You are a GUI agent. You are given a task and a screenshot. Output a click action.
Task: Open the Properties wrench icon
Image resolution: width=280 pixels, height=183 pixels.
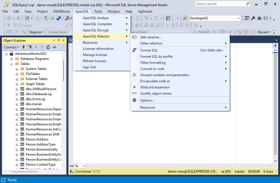click(x=253, y=18)
